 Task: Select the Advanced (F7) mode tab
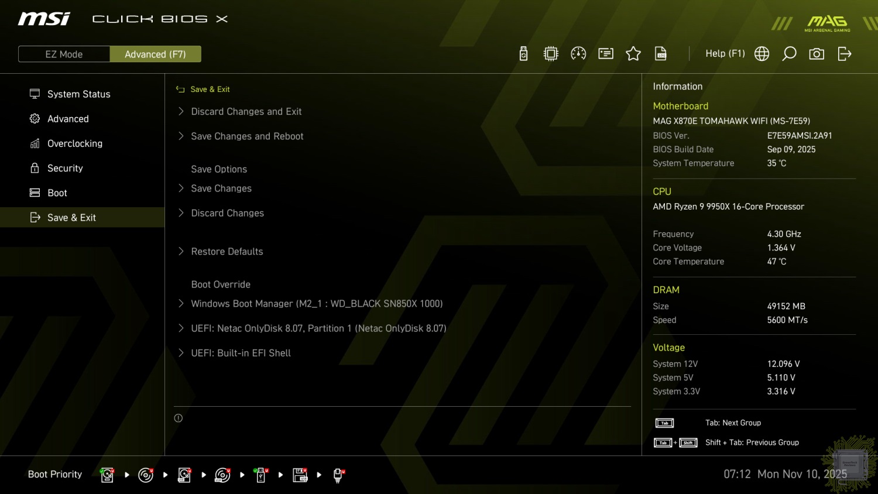point(155,54)
